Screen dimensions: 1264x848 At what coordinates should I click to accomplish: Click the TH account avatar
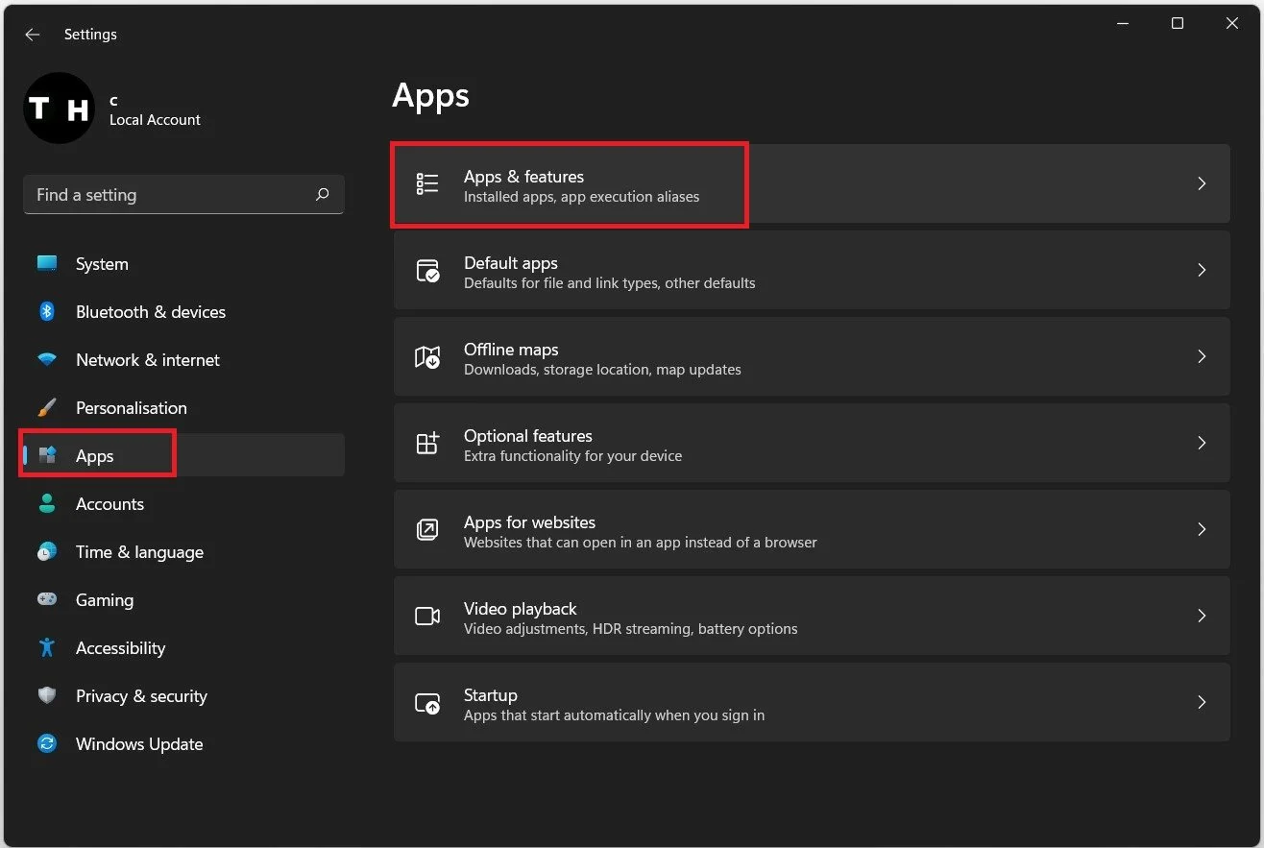pos(59,109)
